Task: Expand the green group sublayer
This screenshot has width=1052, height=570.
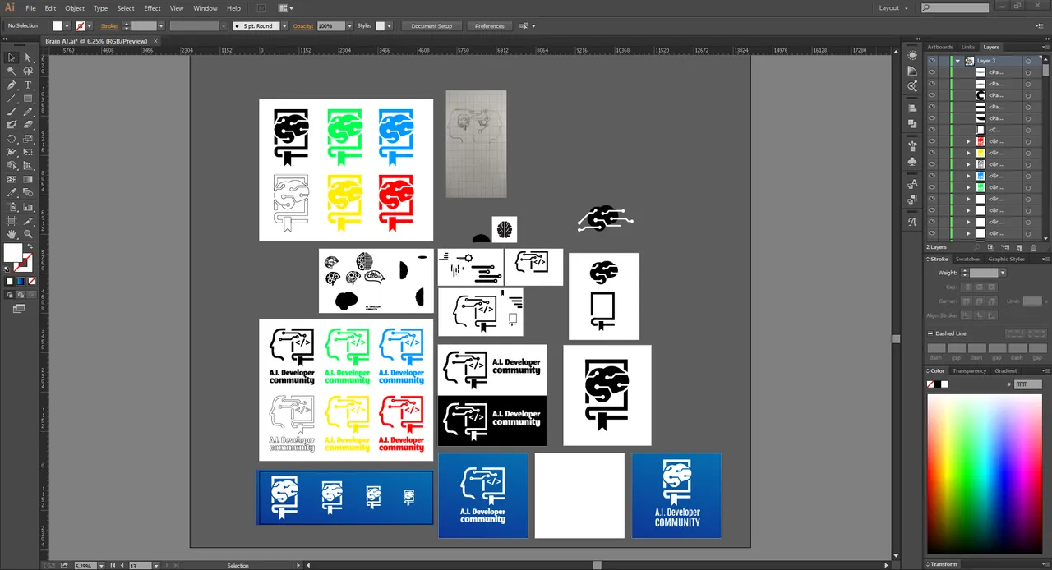Action: (x=968, y=187)
